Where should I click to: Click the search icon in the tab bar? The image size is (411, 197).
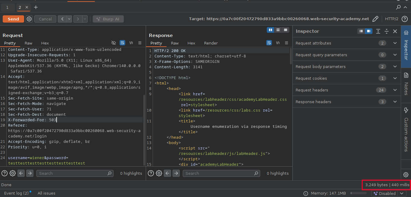[398, 7]
